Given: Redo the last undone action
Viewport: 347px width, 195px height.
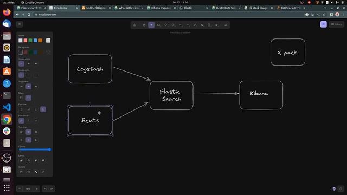Looking at the screenshot, I should (52, 189).
